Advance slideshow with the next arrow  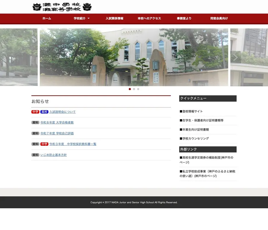coord(235,57)
